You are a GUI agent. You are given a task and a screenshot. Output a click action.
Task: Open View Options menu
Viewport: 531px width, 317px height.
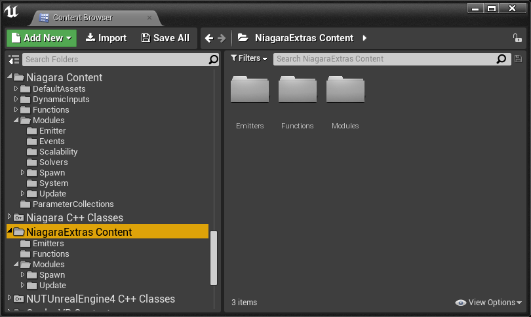tap(488, 302)
